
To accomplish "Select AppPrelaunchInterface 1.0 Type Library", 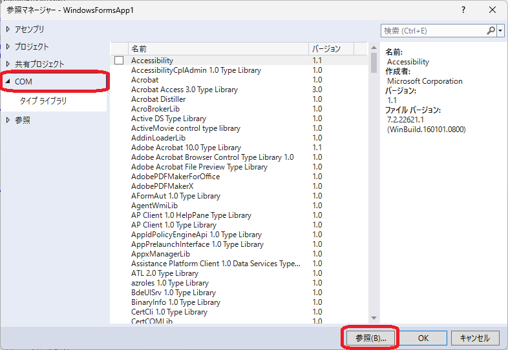I will coord(239,244).
